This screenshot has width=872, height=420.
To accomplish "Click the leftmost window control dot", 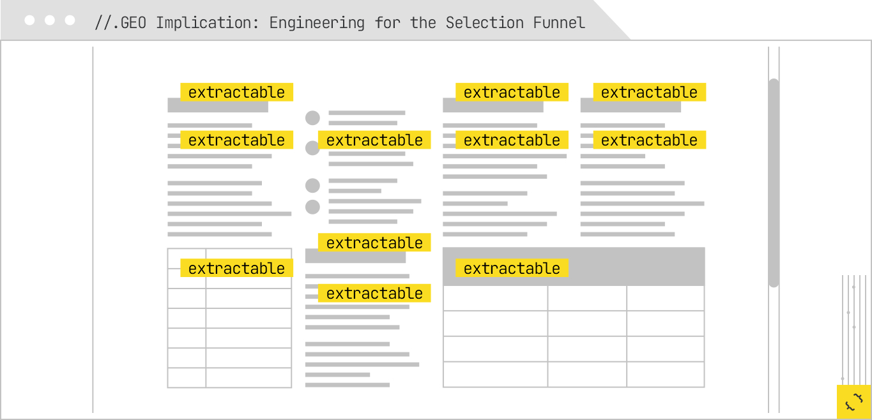I will pyautogui.click(x=29, y=20).
